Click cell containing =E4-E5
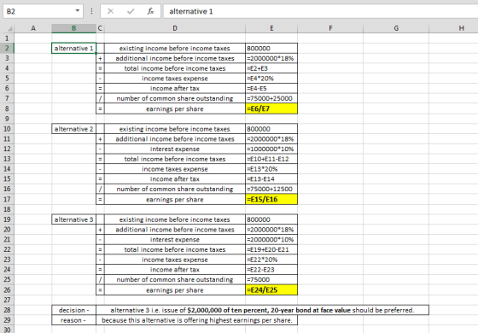 [271, 89]
